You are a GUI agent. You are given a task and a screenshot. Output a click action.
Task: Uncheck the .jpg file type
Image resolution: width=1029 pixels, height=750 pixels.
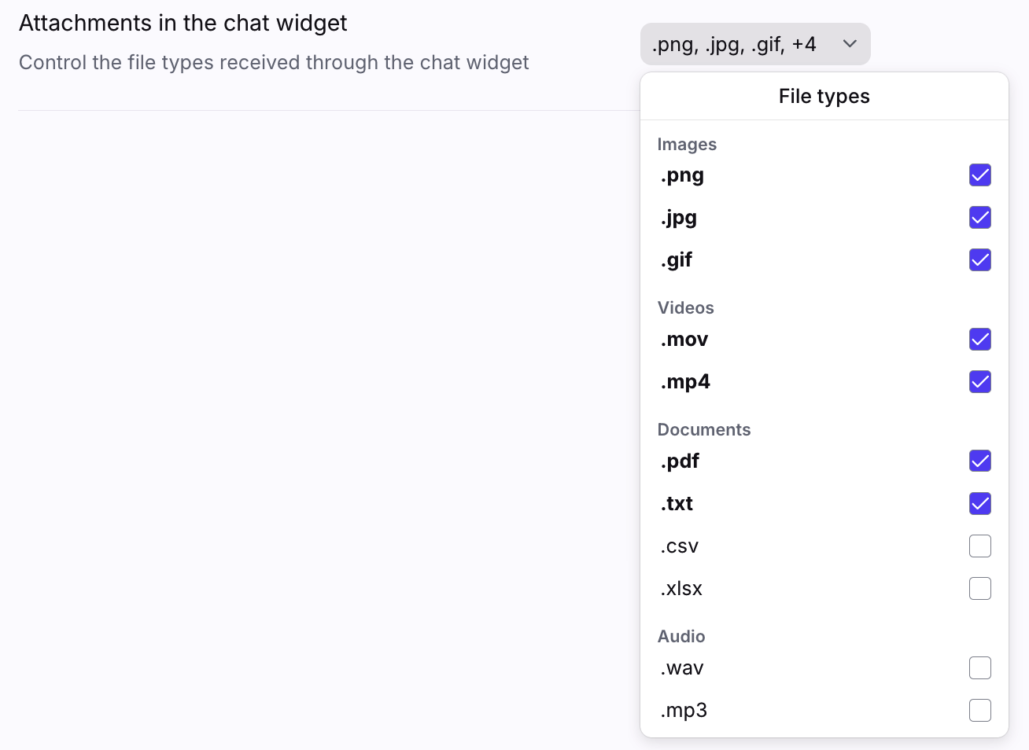click(x=979, y=218)
